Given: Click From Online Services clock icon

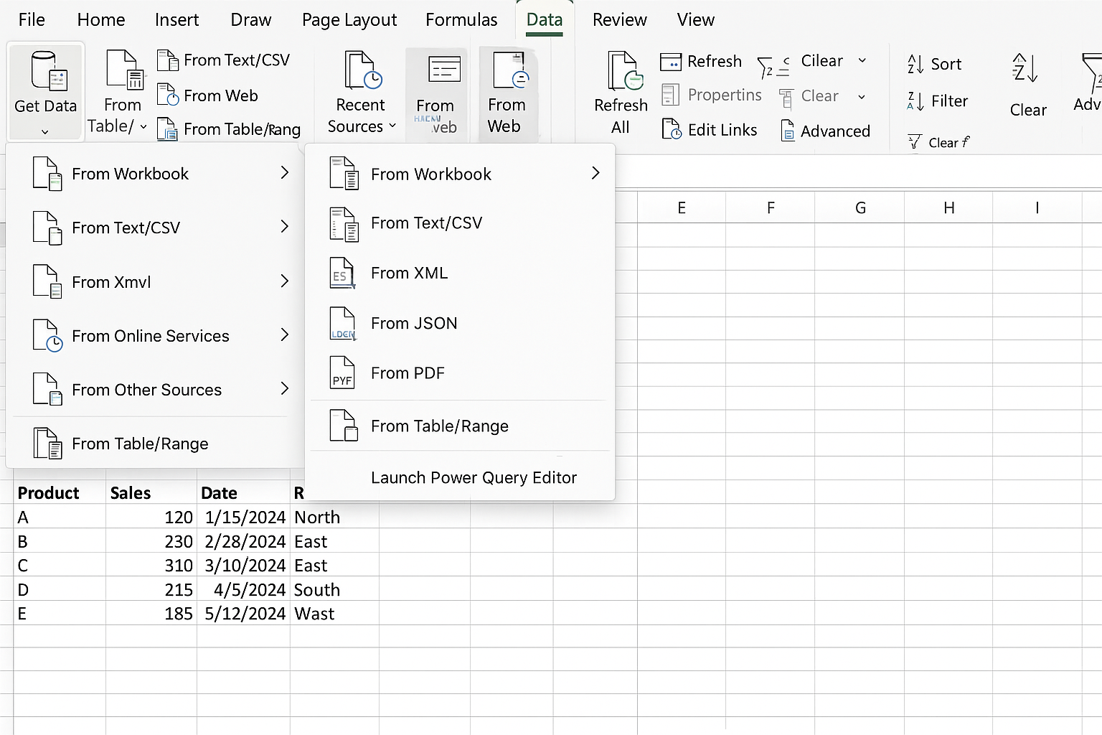Looking at the screenshot, I should tap(47, 336).
